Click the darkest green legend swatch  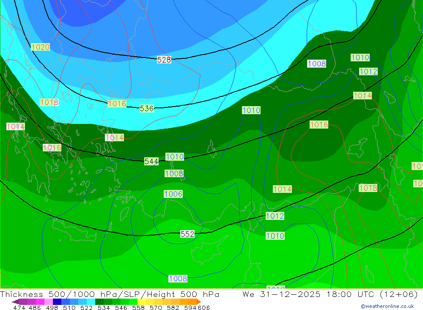tap(99, 302)
